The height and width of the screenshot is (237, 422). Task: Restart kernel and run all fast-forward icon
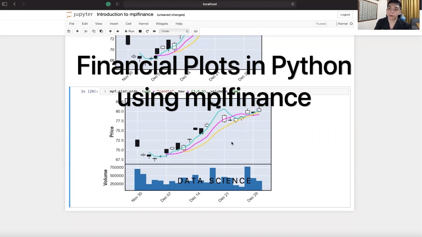[x=154, y=31]
